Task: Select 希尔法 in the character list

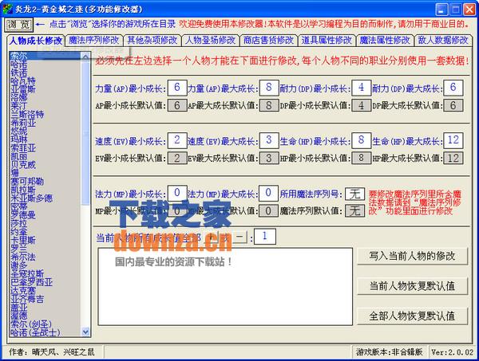Action: click(46, 257)
